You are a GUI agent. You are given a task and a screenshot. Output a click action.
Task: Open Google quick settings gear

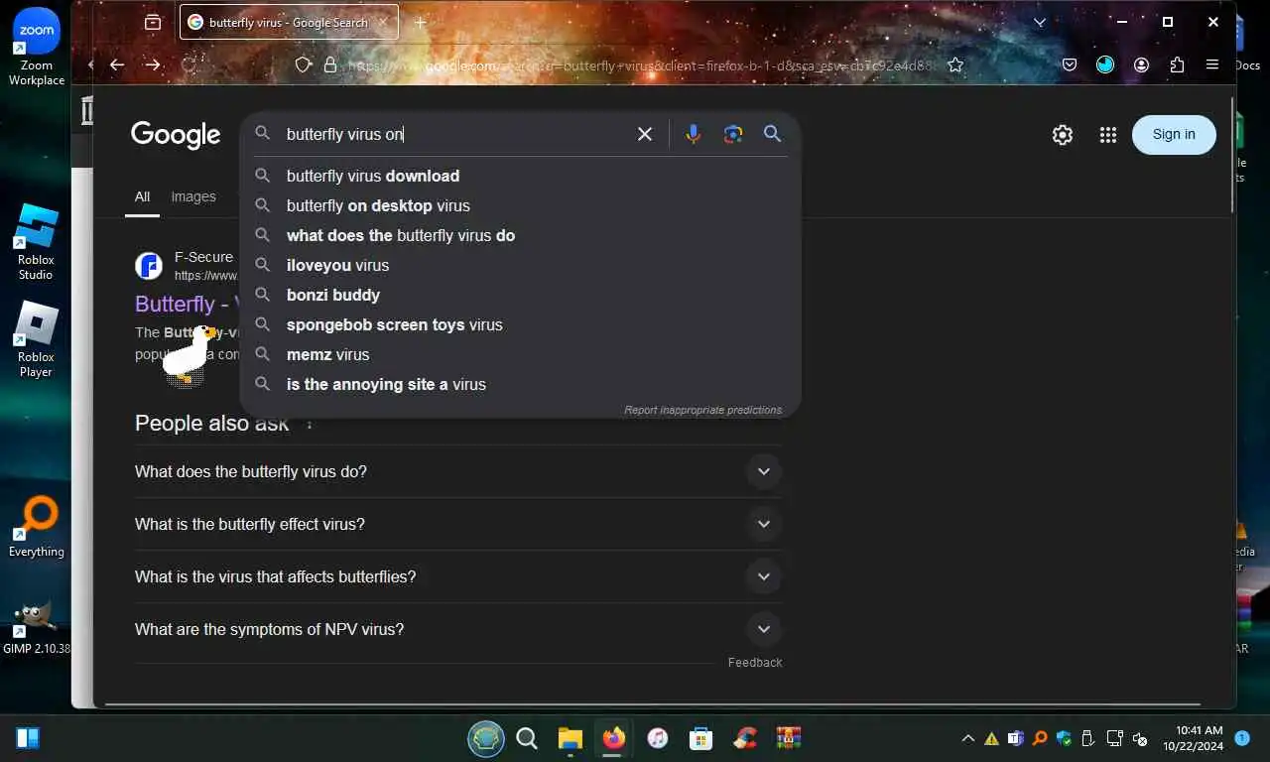[x=1063, y=135]
